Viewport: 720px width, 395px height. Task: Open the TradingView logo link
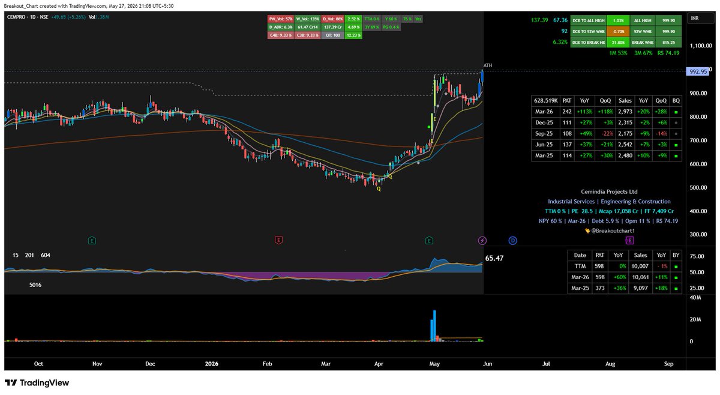pyautogui.click(x=37, y=383)
